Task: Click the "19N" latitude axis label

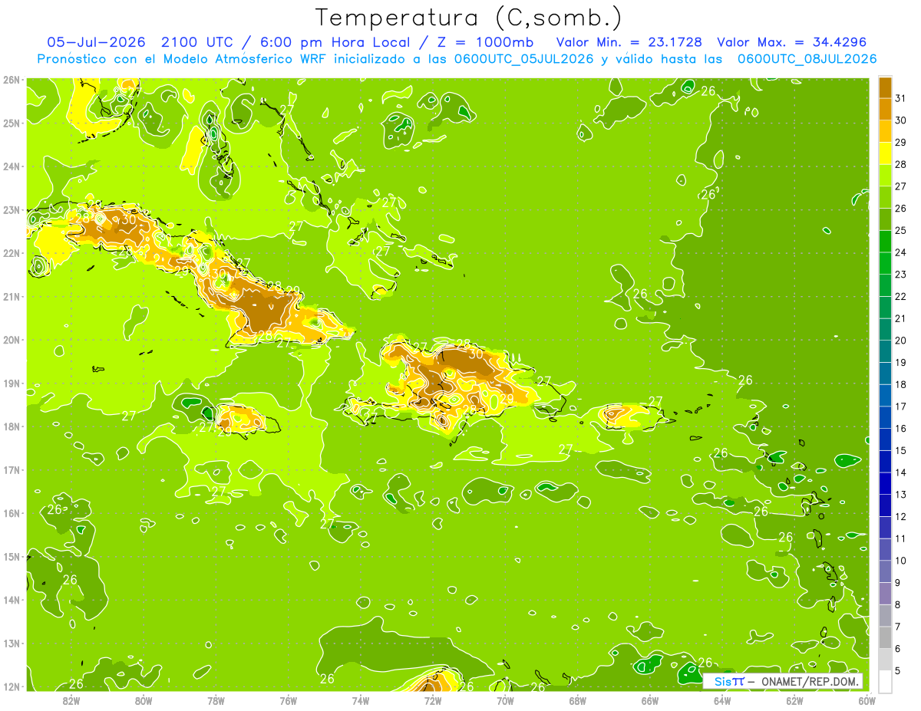Action: click(x=12, y=383)
